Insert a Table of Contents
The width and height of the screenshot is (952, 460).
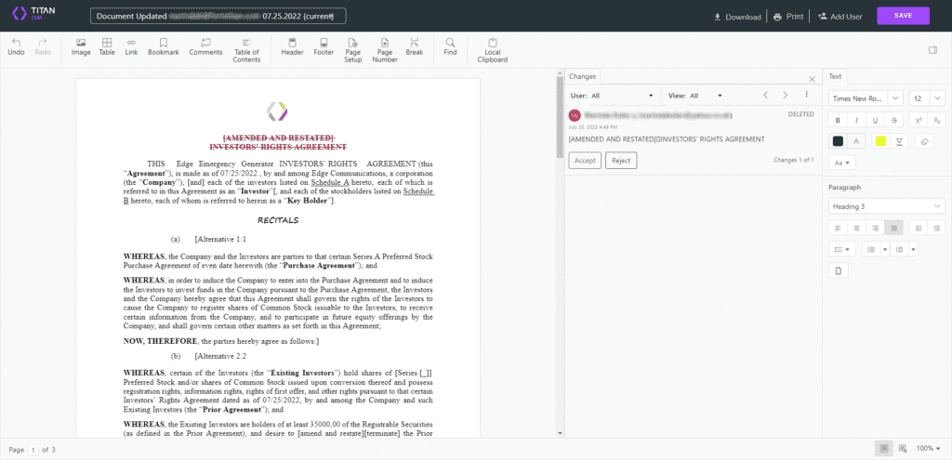click(246, 50)
